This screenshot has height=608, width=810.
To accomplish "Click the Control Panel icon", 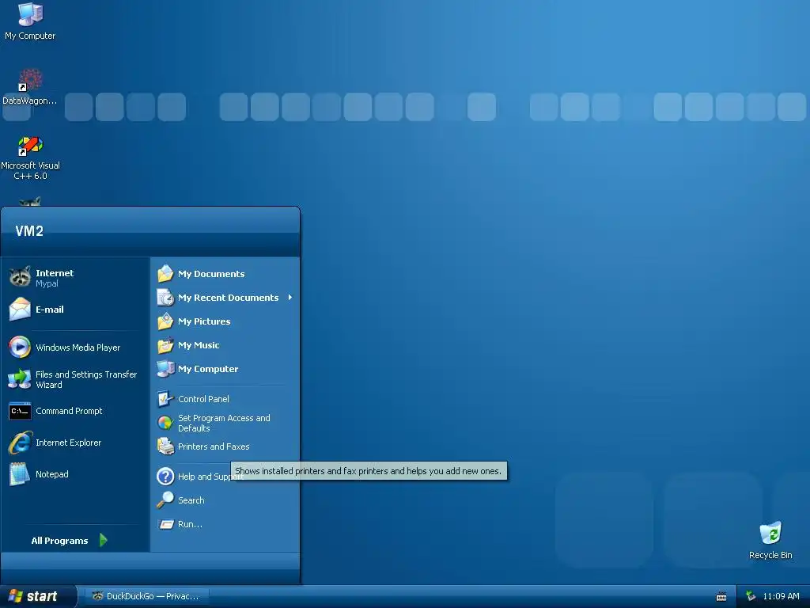I will (x=165, y=399).
